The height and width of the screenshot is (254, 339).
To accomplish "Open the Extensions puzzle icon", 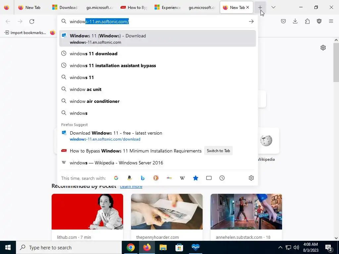I will (307, 21).
